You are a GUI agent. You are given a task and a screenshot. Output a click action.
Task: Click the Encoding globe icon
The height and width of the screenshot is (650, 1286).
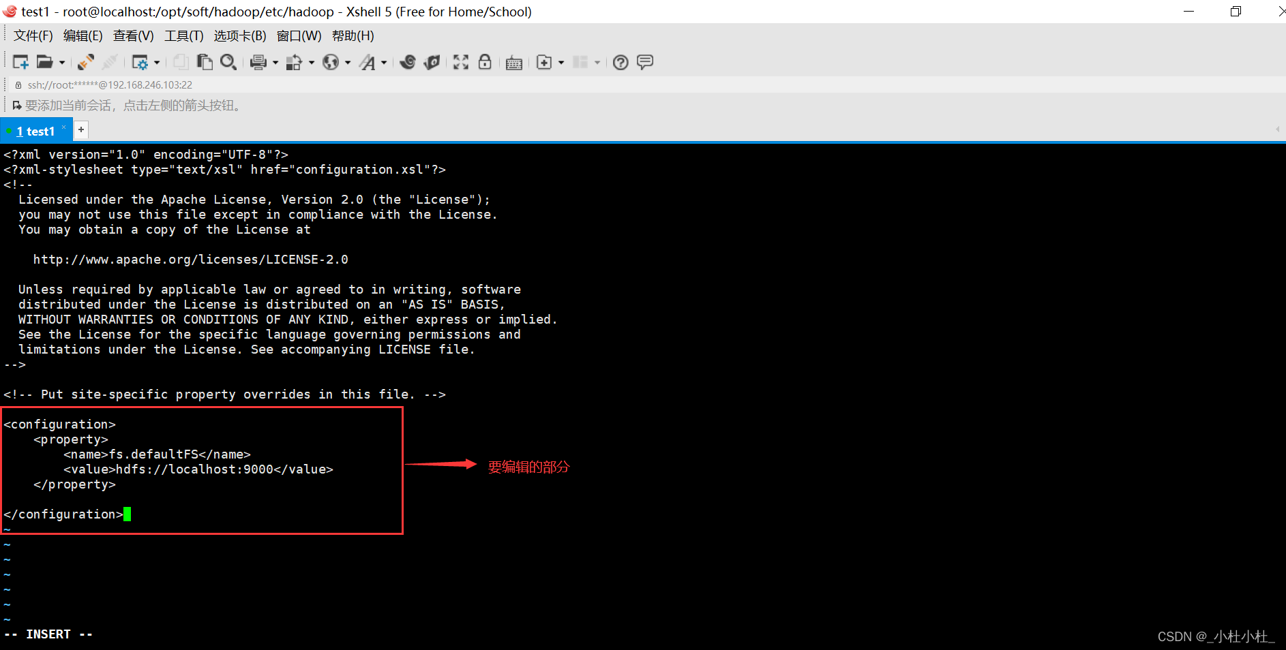(x=331, y=62)
